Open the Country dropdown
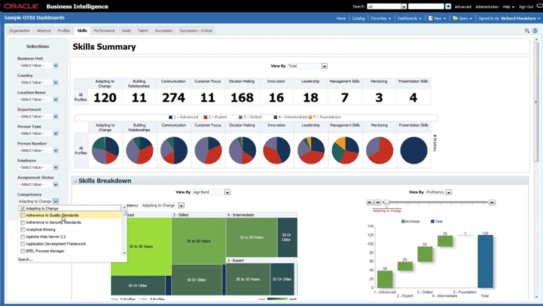This screenshot has height=306, width=543. (56, 82)
